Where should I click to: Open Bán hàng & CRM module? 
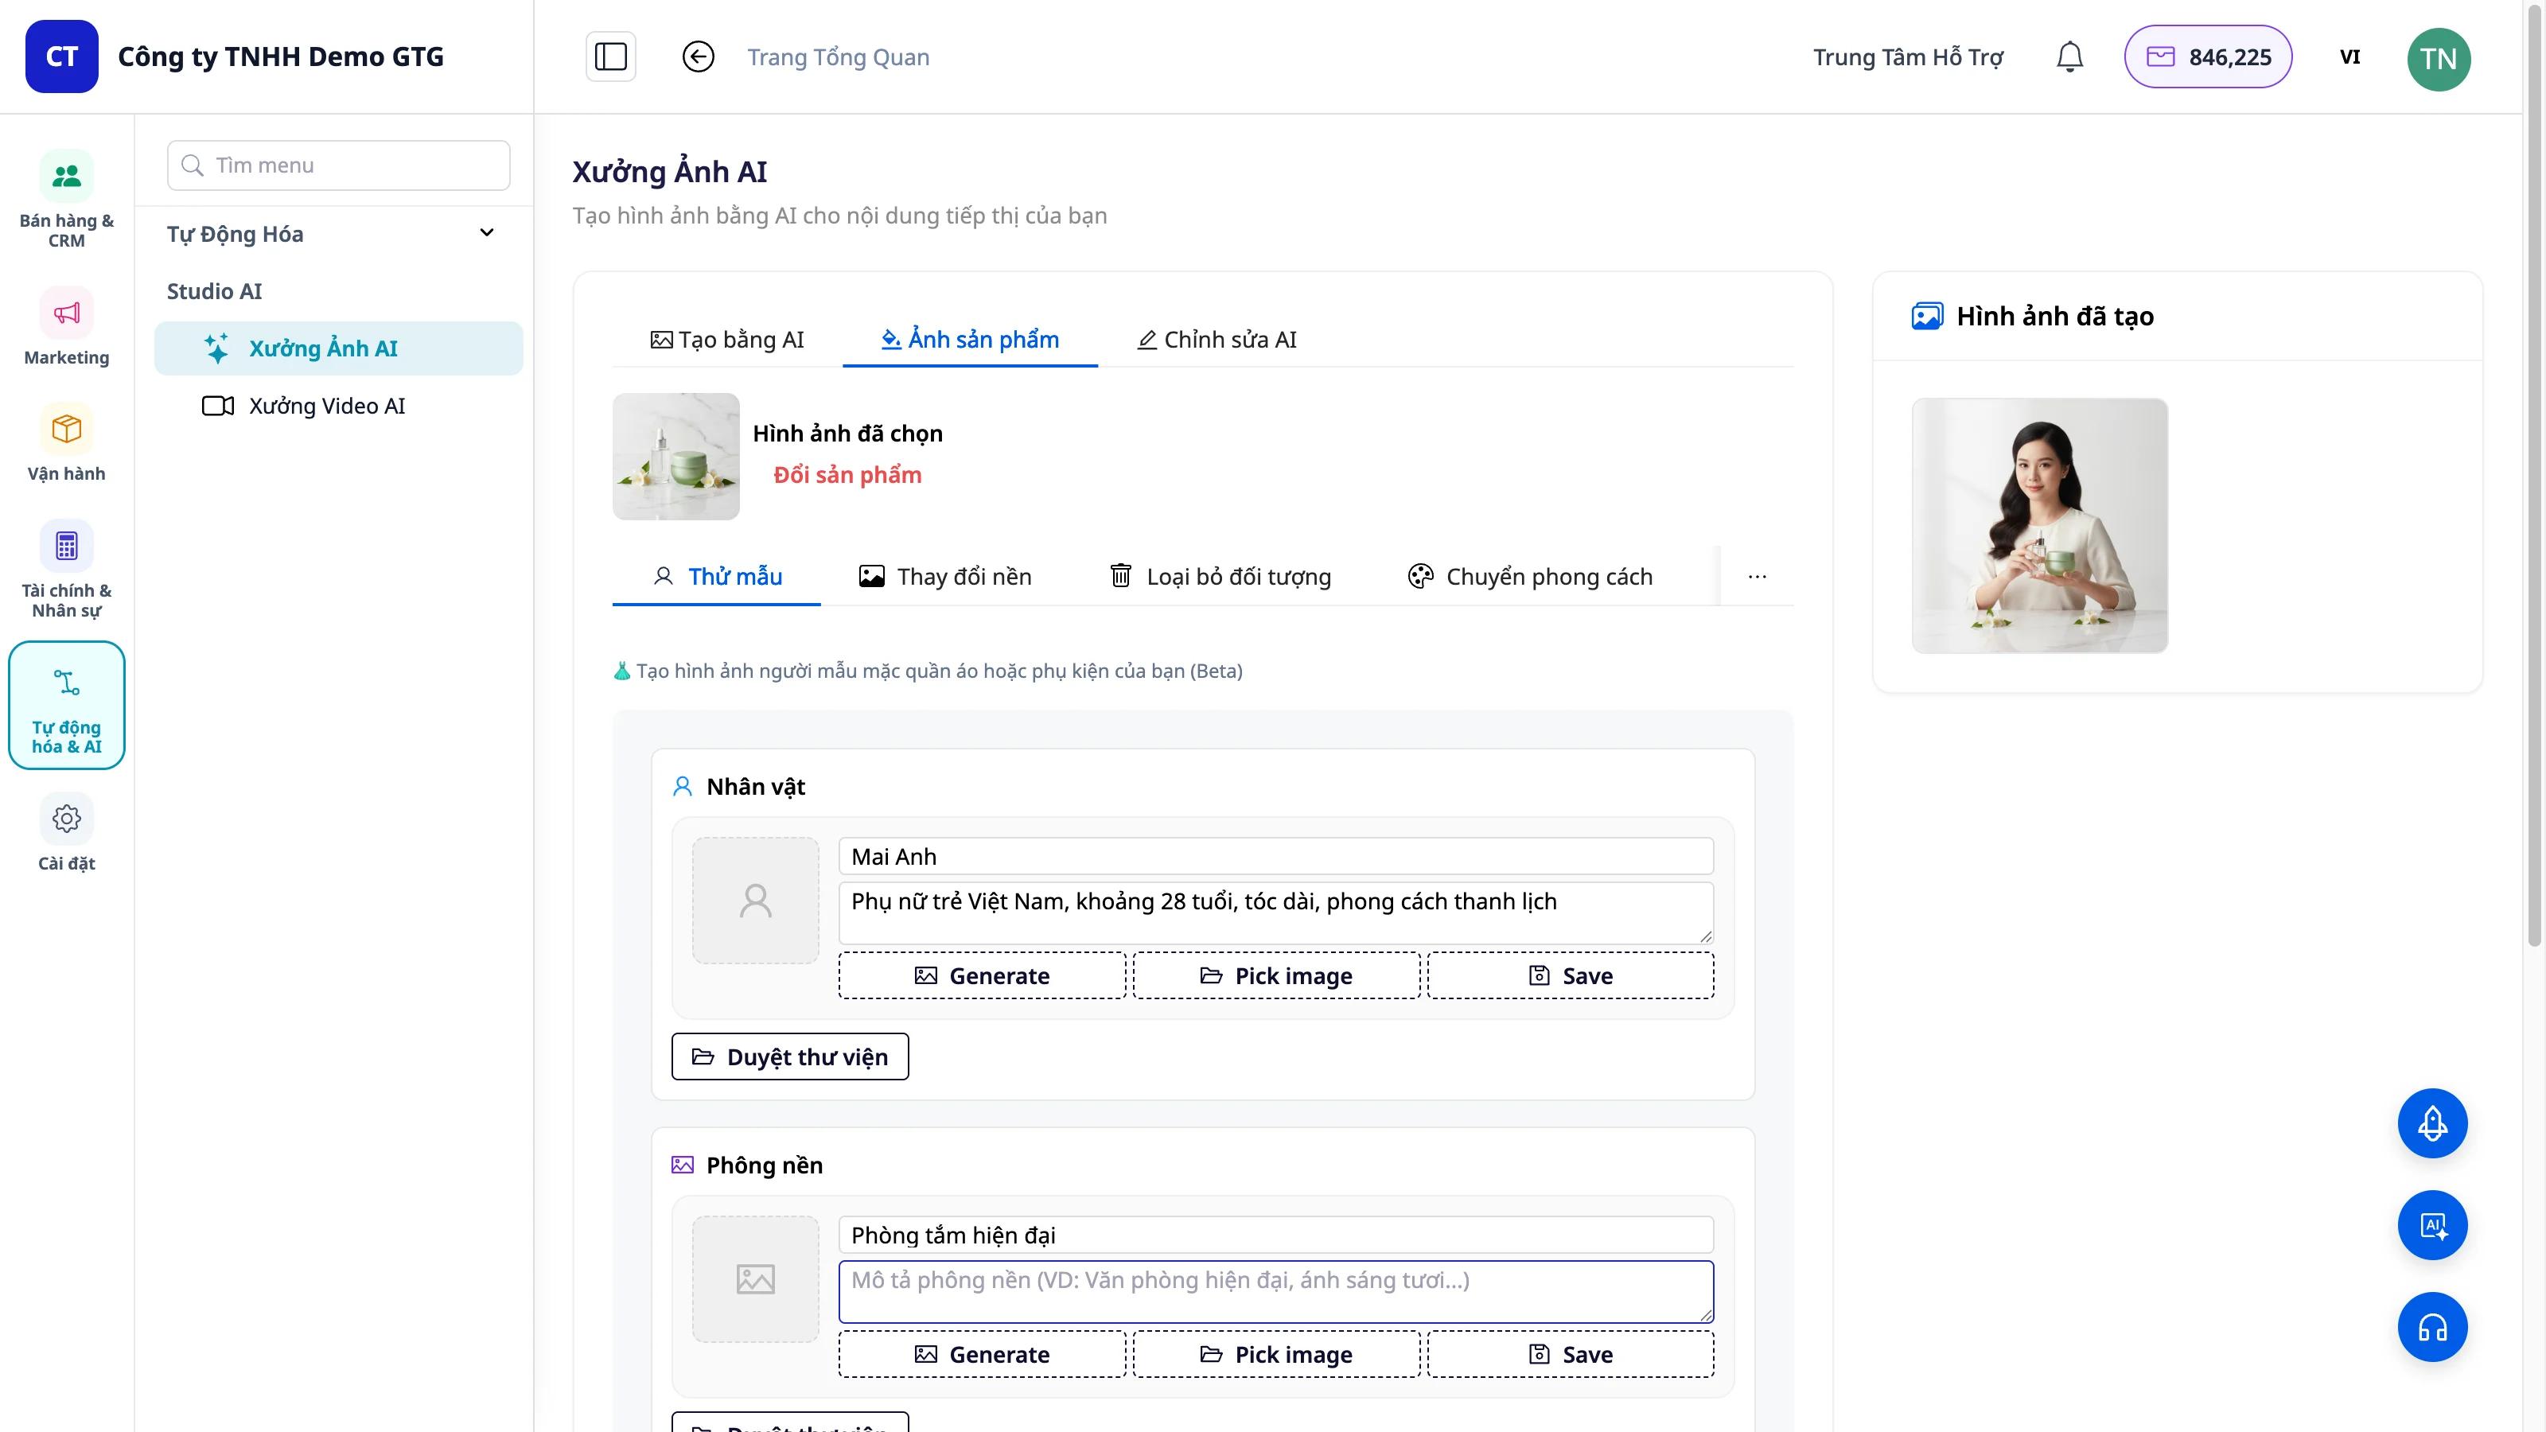coord(66,200)
